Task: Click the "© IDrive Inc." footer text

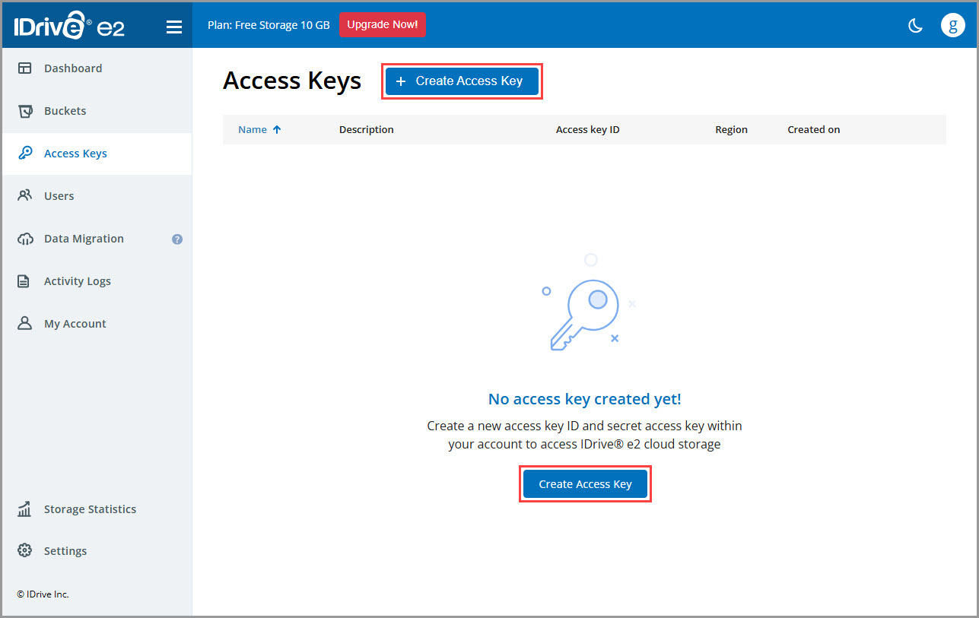Action: (43, 594)
